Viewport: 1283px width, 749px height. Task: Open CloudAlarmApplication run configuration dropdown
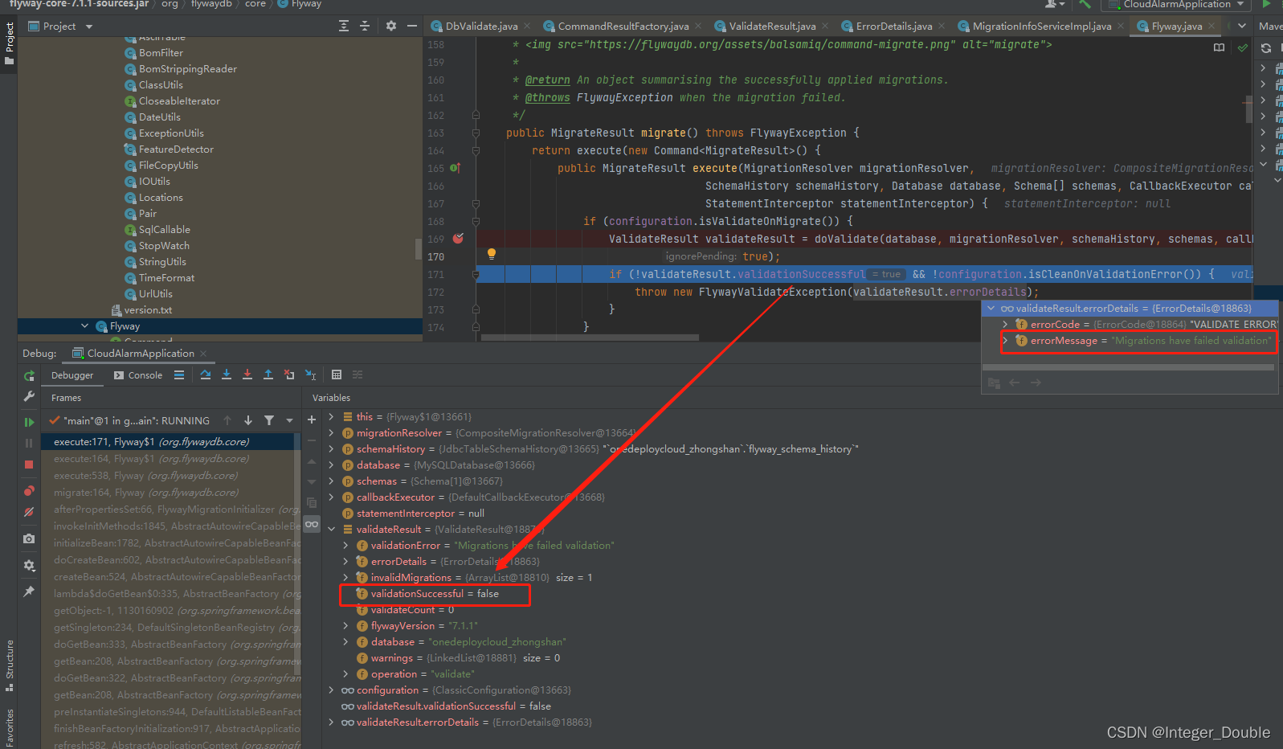tap(1177, 4)
